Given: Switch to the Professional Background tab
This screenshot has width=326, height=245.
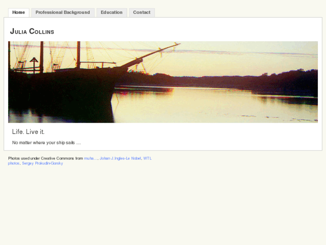Looking at the screenshot, I should 63,13.
